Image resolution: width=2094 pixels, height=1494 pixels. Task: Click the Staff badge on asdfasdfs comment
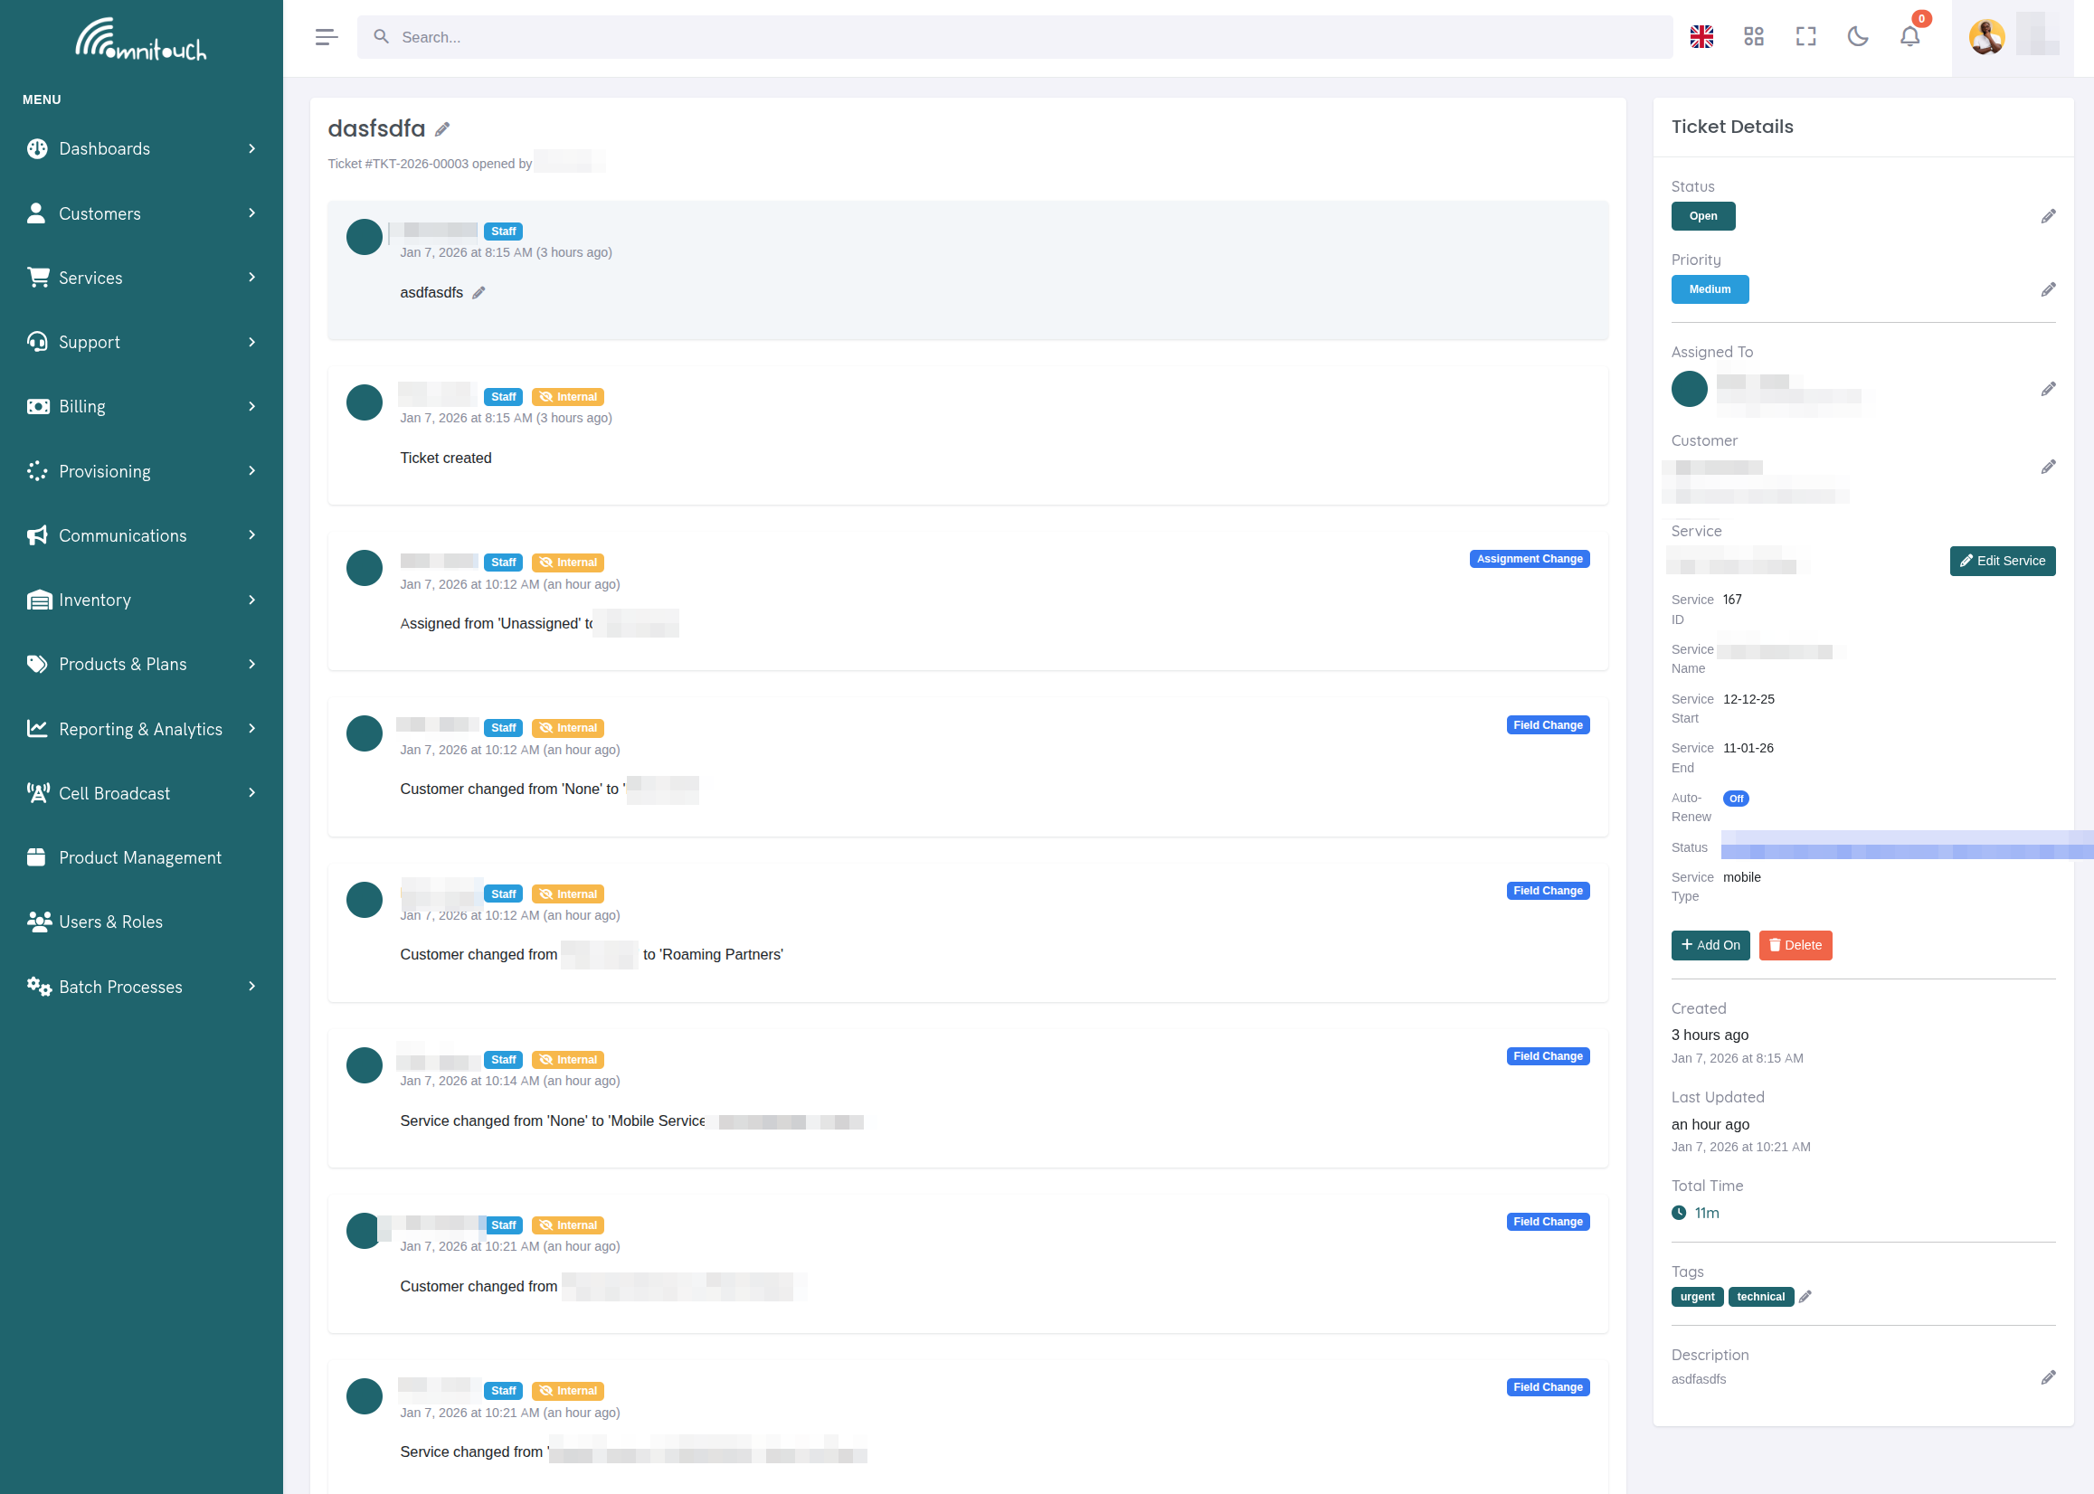(x=503, y=231)
